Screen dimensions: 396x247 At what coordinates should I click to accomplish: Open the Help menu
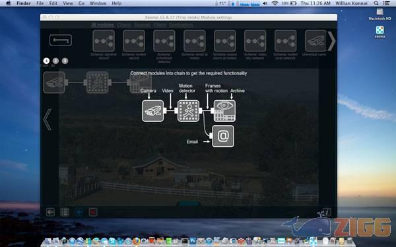click(x=117, y=3)
